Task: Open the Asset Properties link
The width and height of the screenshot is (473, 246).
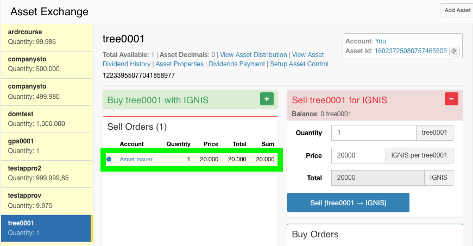Action: 180,64
